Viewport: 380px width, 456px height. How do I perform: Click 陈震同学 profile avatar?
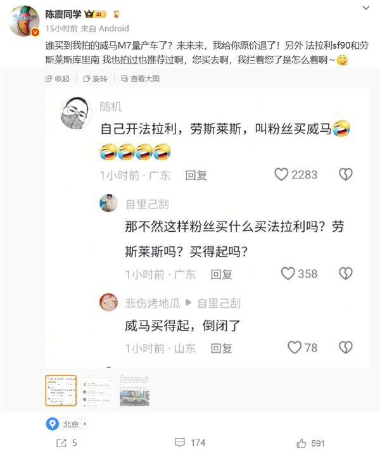pos(24,20)
